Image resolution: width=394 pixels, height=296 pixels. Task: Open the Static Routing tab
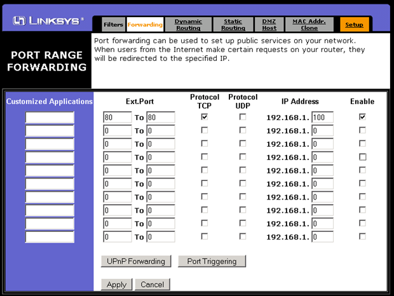[x=233, y=25]
